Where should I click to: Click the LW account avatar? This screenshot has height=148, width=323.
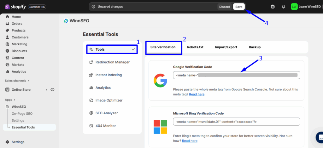click(294, 7)
